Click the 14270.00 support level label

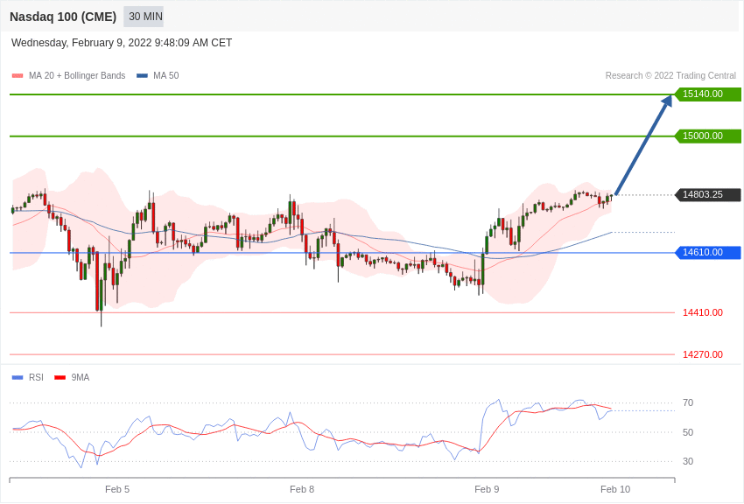click(x=703, y=354)
